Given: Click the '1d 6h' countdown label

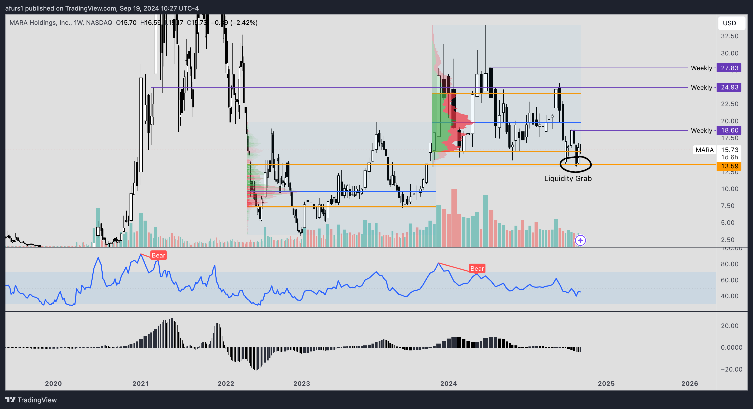Looking at the screenshot, I should 729,157.
